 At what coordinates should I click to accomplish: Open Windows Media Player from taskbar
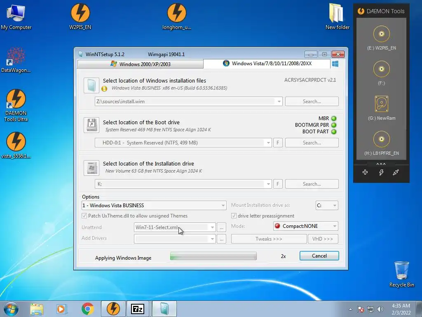click(61, 309)
